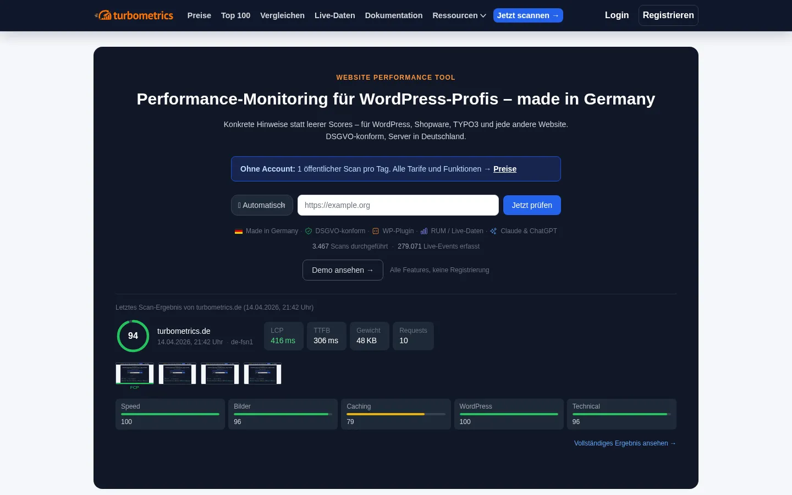Open the fourth filmstrip thumbnail
This screenshot has width=792, height=495.
pos(262,373)
